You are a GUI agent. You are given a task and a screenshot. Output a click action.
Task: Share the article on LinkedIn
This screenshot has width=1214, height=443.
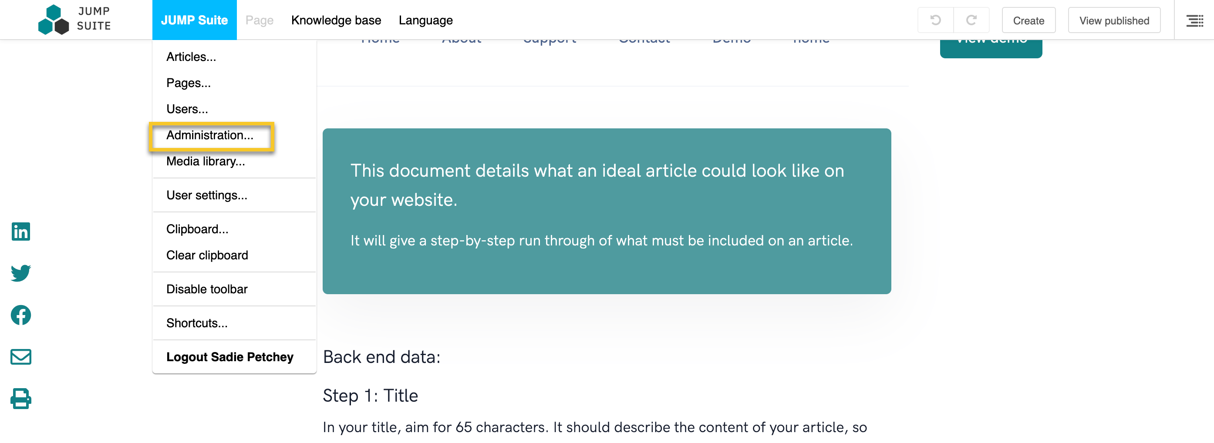(21, 231)
